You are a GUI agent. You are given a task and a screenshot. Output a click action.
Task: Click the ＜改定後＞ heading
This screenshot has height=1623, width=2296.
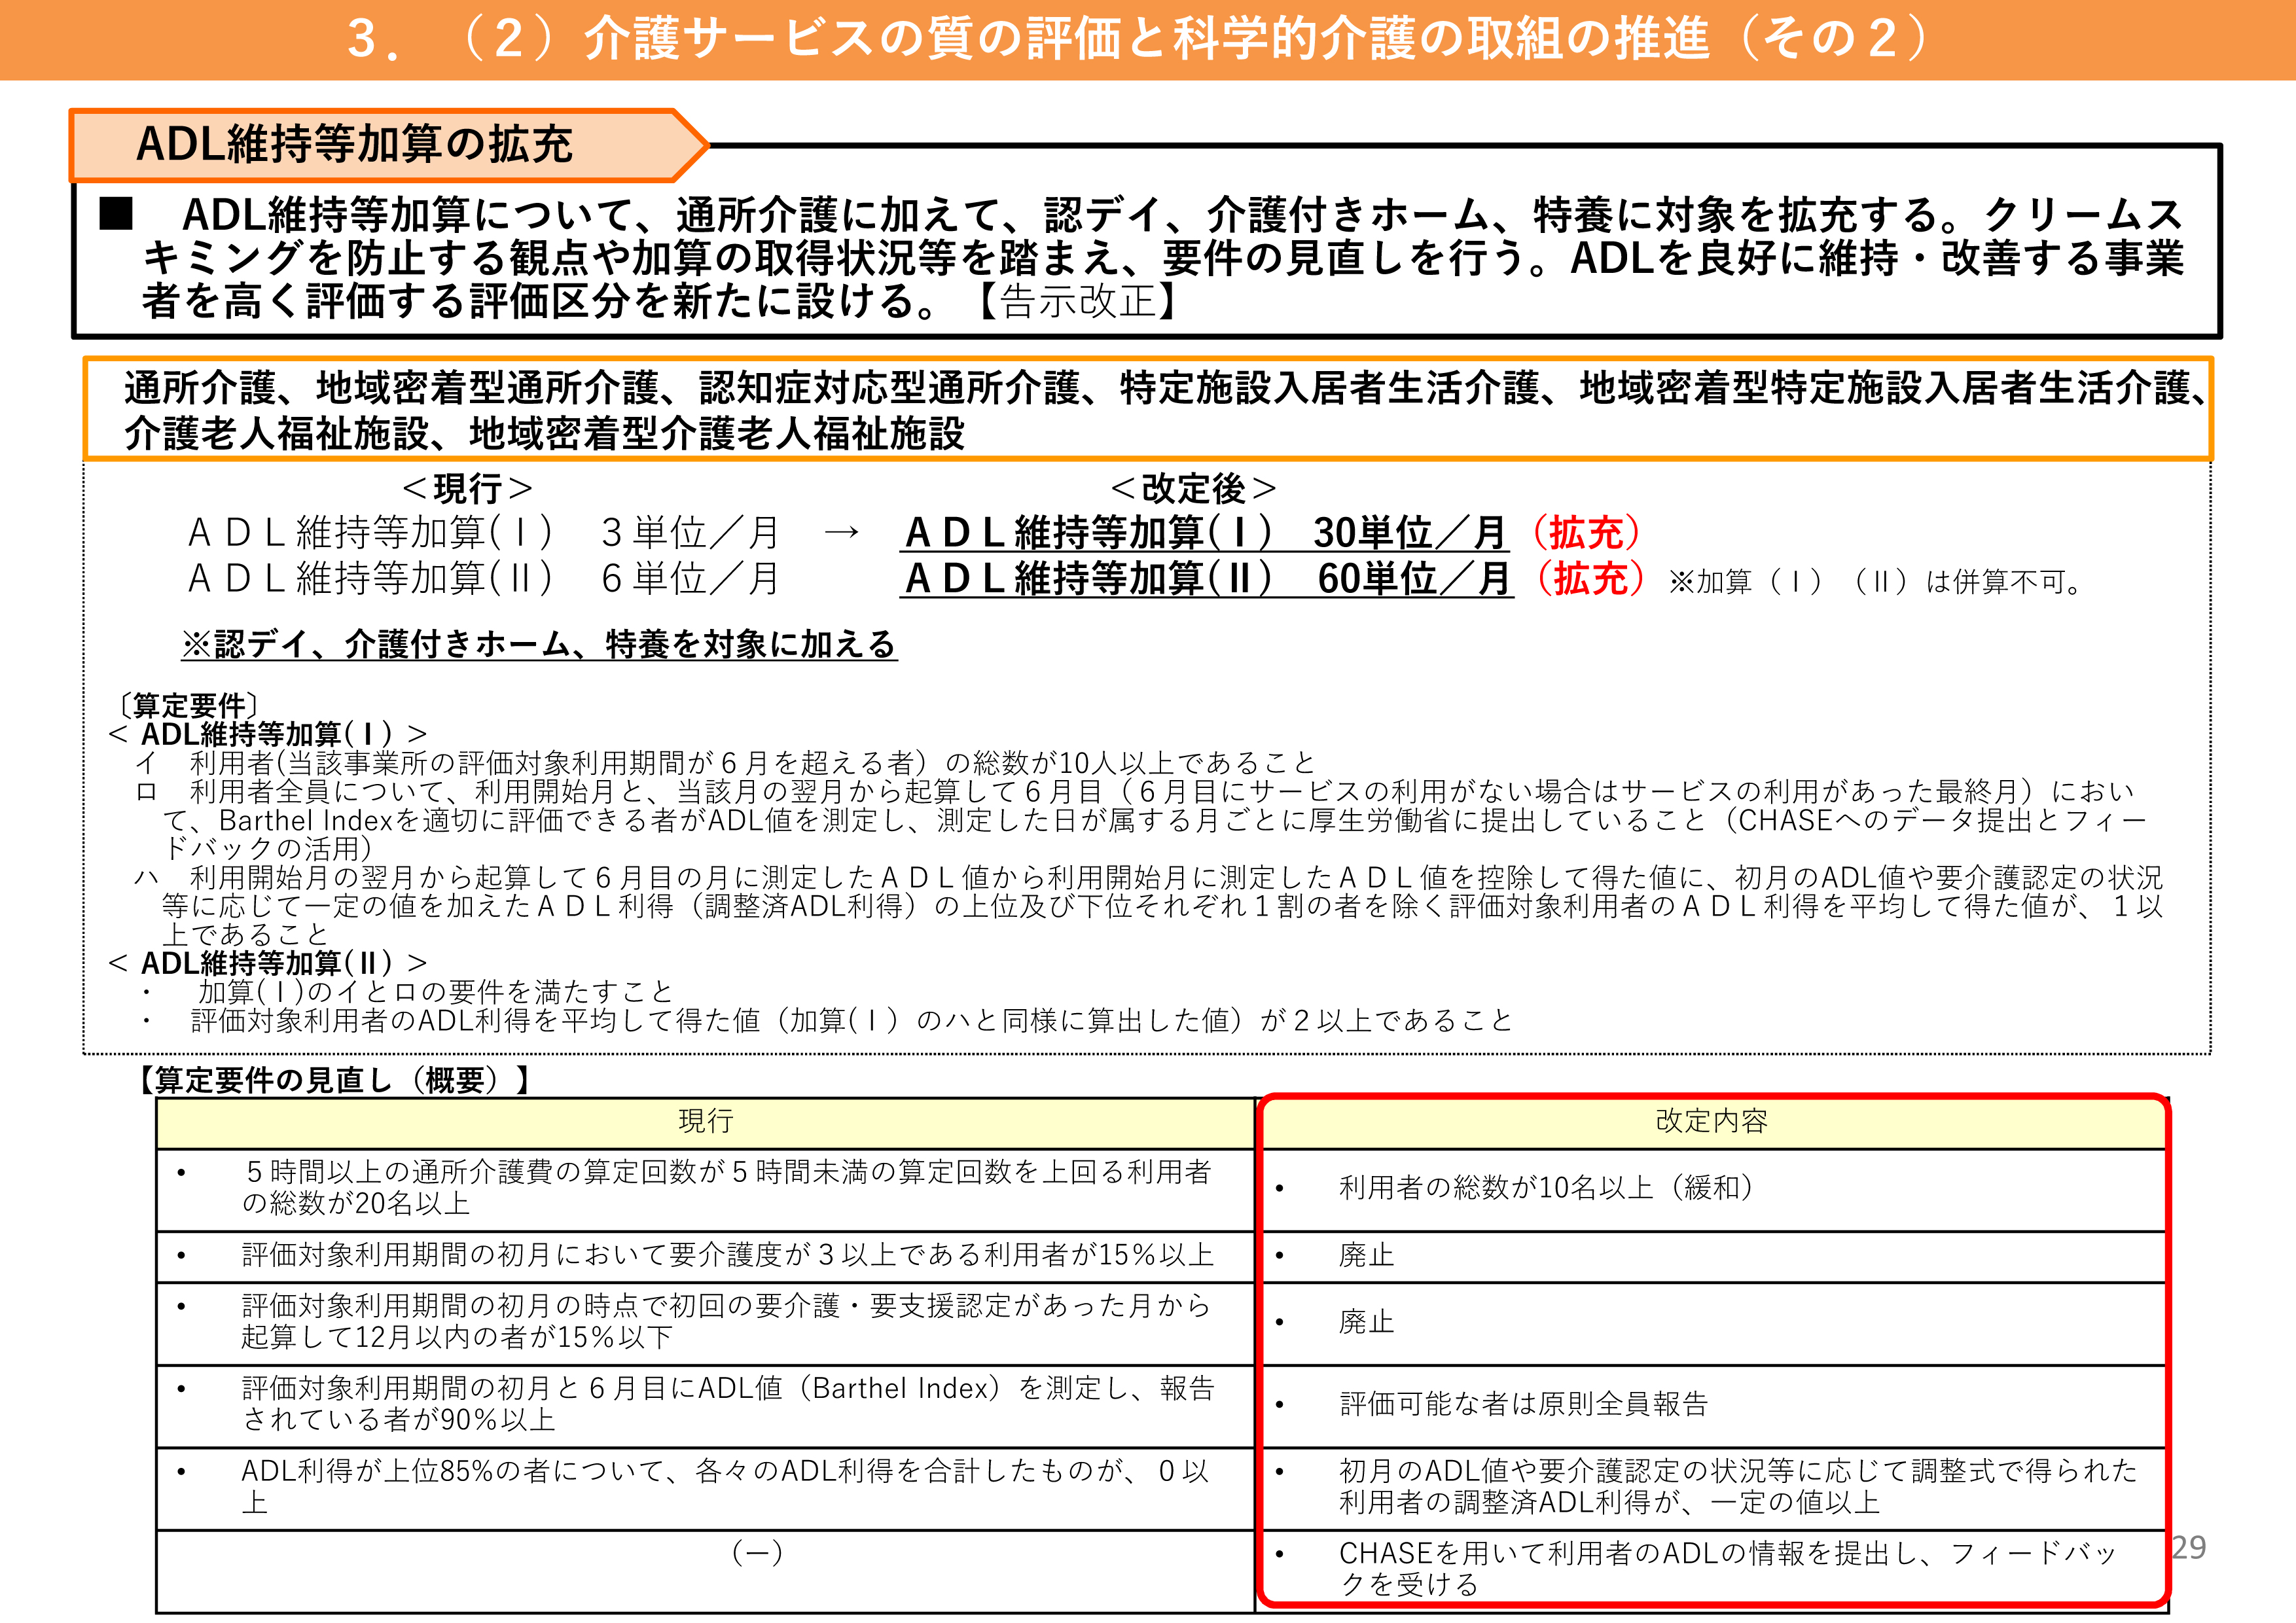coord(1193,489)
